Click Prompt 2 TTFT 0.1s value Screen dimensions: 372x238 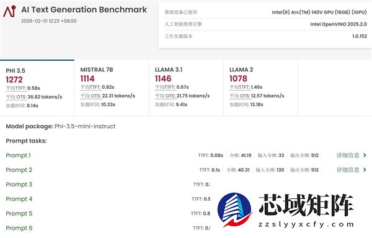pyautogui.click(x=216, y=170)
